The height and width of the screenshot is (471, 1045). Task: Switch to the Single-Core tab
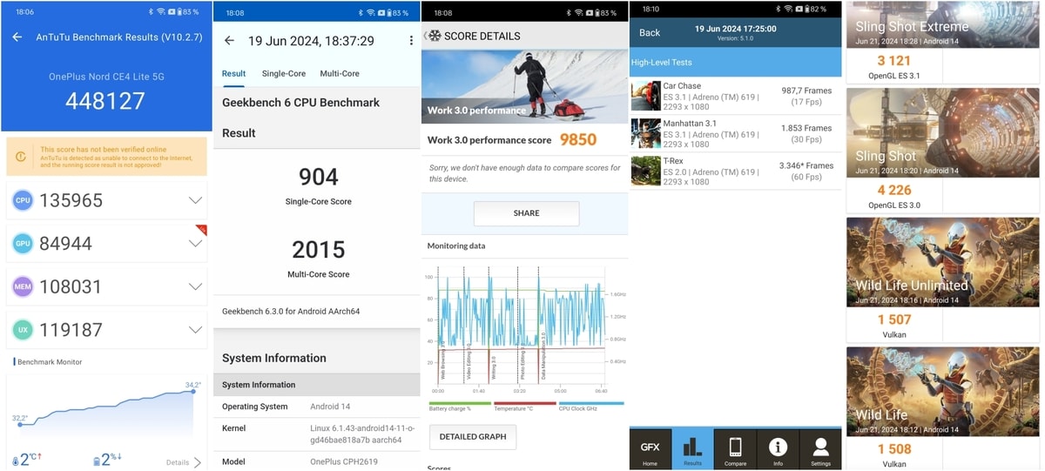pyautogui.click(x=283, y=74)
